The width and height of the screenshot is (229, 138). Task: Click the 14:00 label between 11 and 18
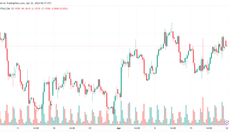(36, 128)
